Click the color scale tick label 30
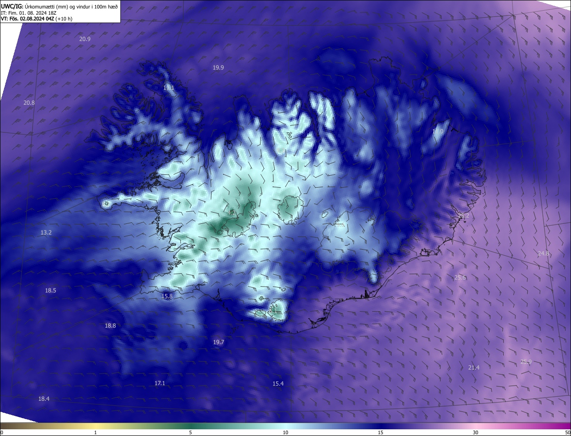The width and height of the screenshot is (571, 436). tap(476, 432)
